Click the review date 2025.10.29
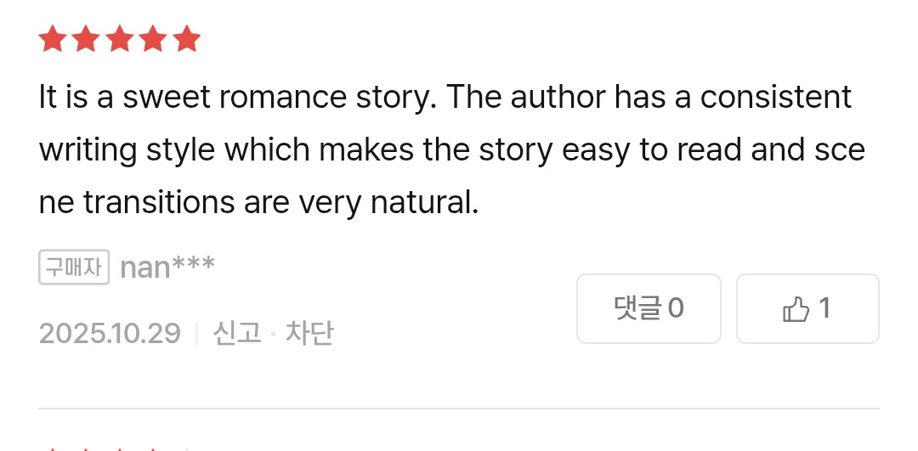This screenshot has width=918, height=451. [110, 334]
